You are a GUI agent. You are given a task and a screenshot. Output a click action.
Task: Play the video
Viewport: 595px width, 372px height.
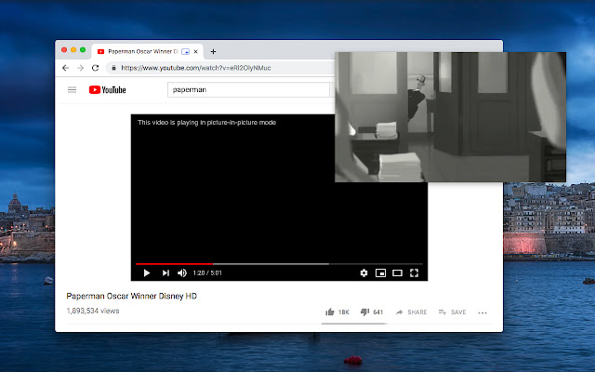(146, 272)
